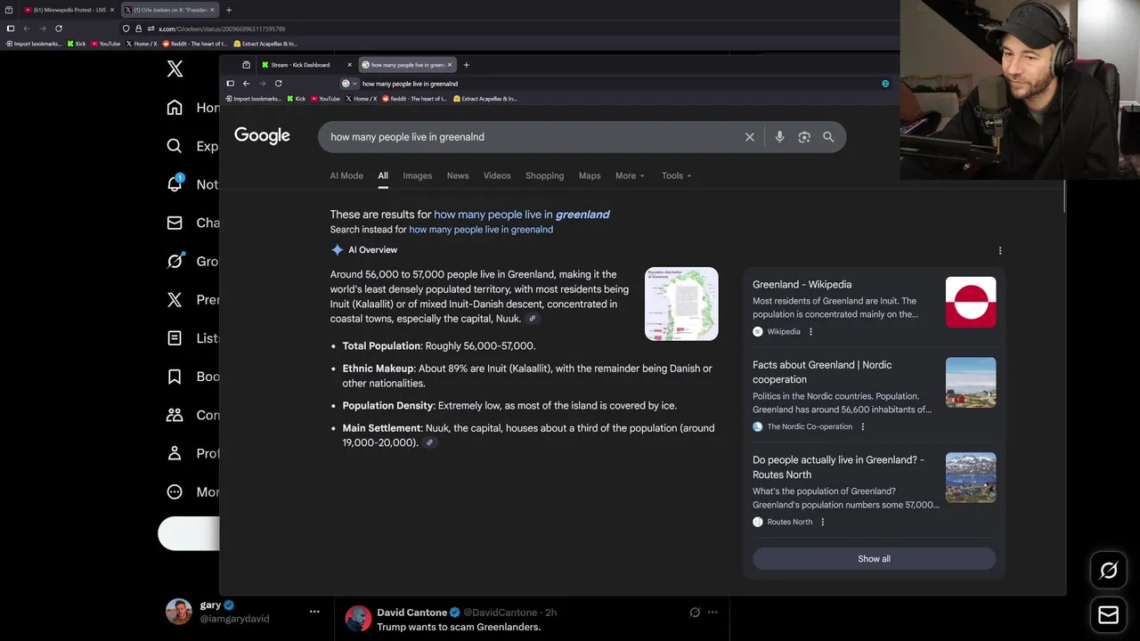The width and height of the screenshot is (1140, 641).
Task: Click into Google search input field
Action: 533,137
